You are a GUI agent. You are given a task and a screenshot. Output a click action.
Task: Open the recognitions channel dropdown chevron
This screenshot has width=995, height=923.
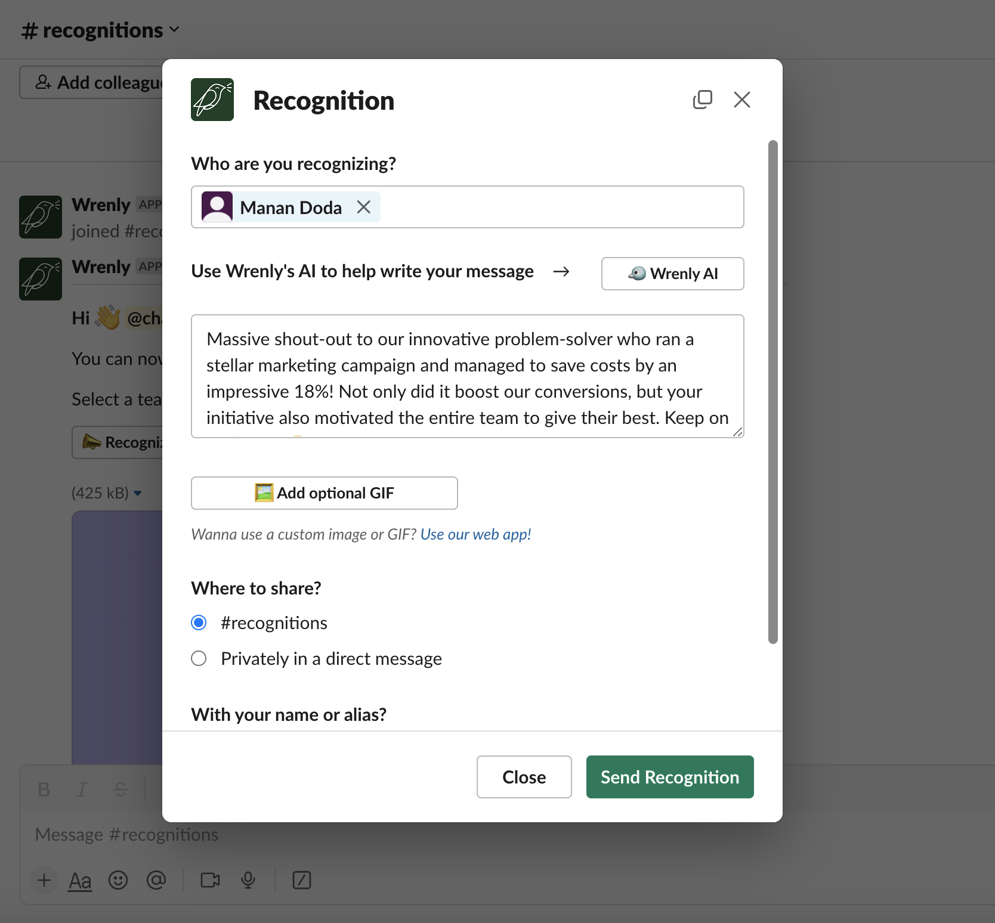(x=174, y=29)
